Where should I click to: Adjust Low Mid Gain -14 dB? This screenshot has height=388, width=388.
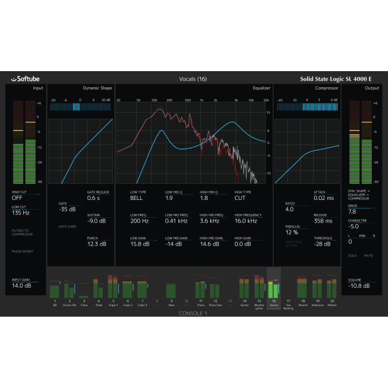coord(179,242)
